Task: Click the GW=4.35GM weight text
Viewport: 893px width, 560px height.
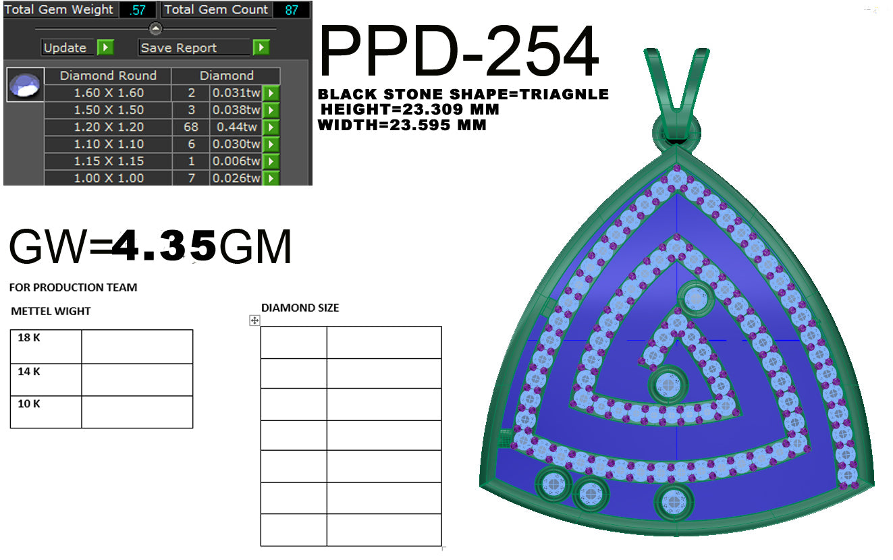Action: point(150,246)
